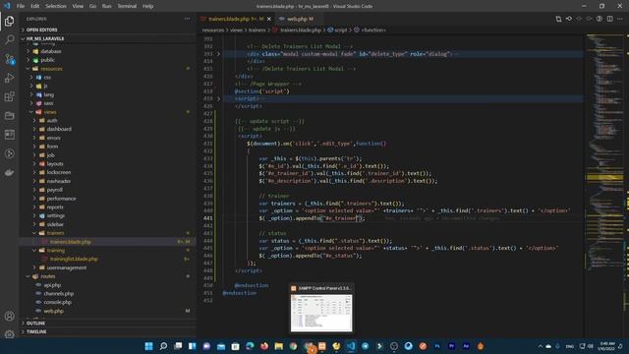This screenshot has height=354, width=629.
Task: Open the File menu
Action: click(21, 6)
